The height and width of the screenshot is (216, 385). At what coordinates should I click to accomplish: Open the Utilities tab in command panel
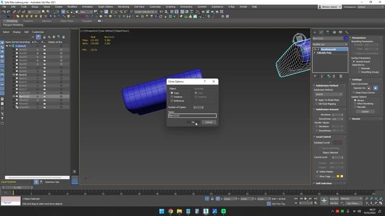click(x=346, y=32)
